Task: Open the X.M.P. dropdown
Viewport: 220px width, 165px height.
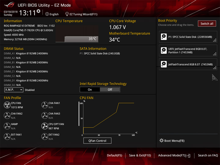Action: click(14, 90)
